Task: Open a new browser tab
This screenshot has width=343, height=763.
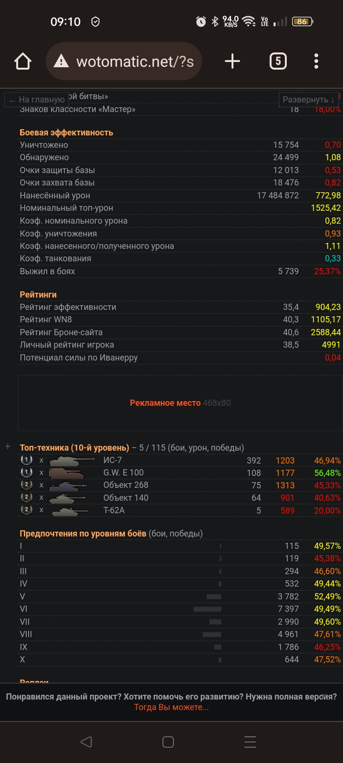Action: [232, 62]
